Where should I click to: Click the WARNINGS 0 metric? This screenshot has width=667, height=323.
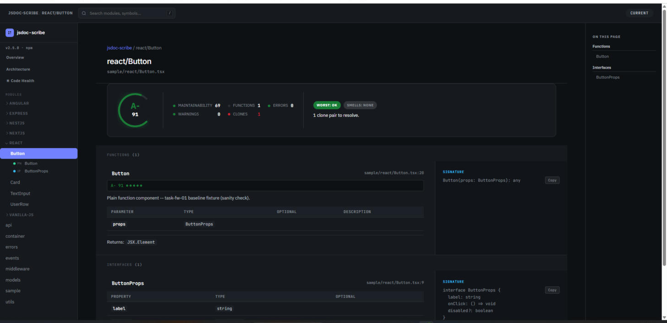(197, 115)
